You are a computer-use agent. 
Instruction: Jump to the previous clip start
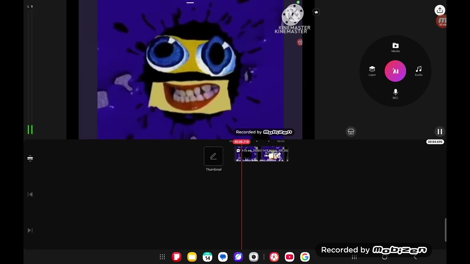pos(30,194)
